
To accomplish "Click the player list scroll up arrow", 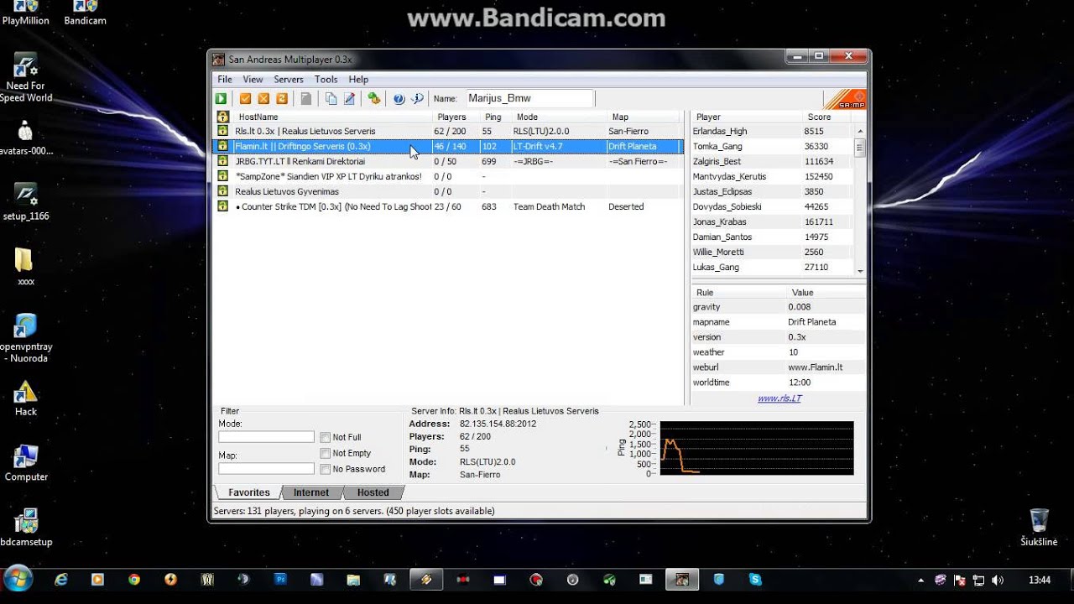I will (860, 132).
